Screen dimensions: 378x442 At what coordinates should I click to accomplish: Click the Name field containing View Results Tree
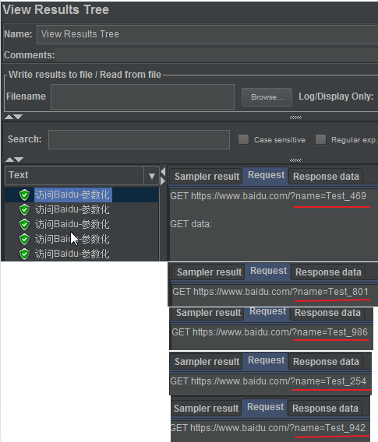207,34
